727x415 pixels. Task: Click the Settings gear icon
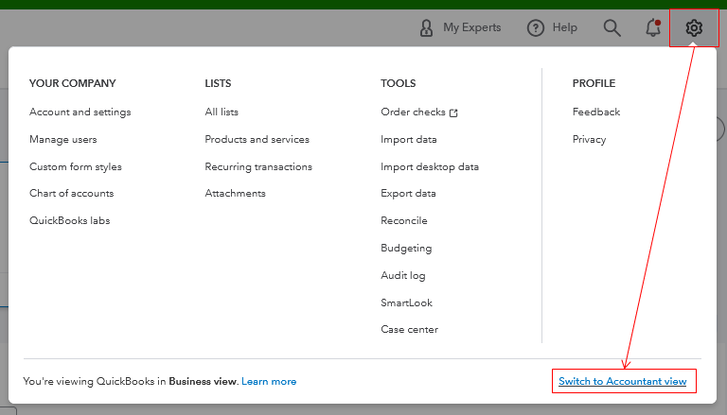(x=694, y=28)
